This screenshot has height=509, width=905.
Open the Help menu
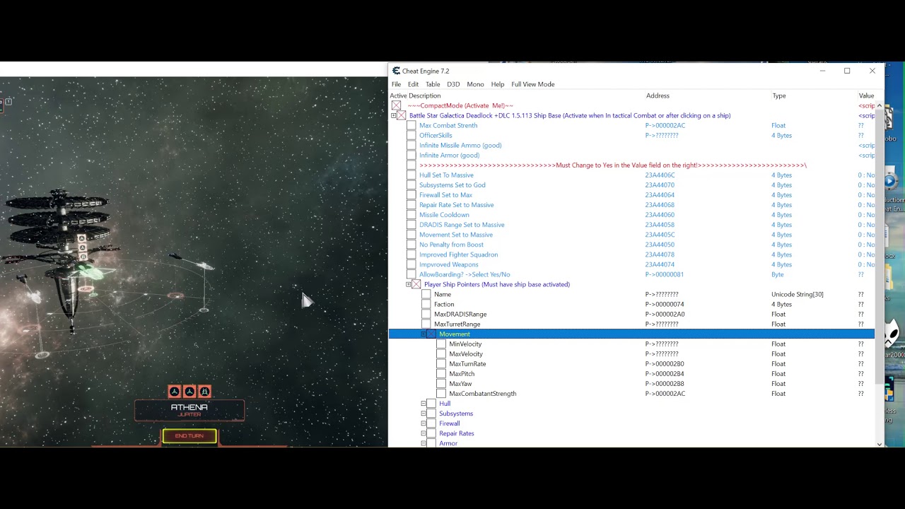point(498,84)
